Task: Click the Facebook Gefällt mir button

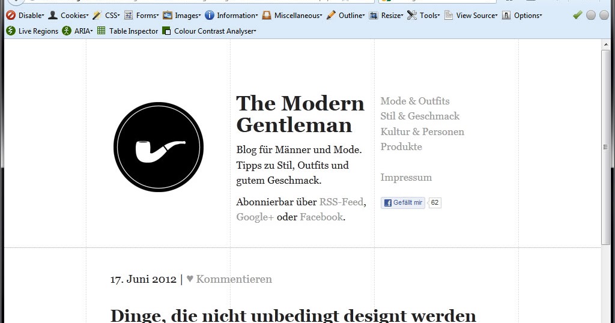Action: (403, 203)
